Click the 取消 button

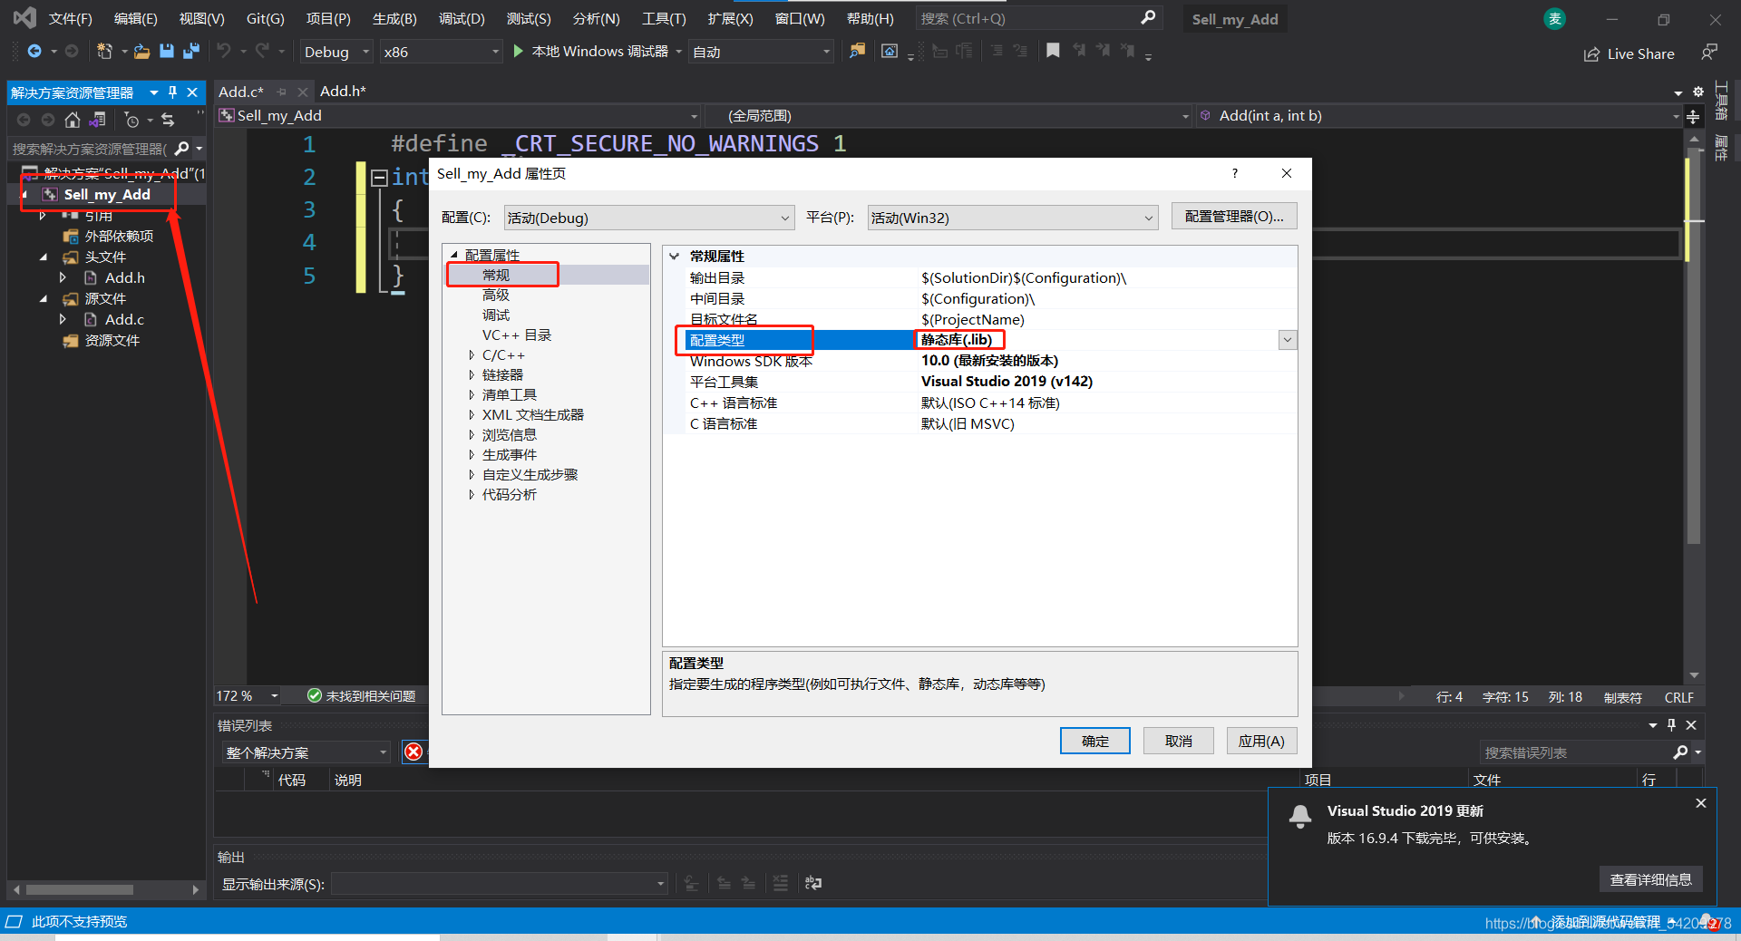pyautogui.click(x=1179, y=741)
